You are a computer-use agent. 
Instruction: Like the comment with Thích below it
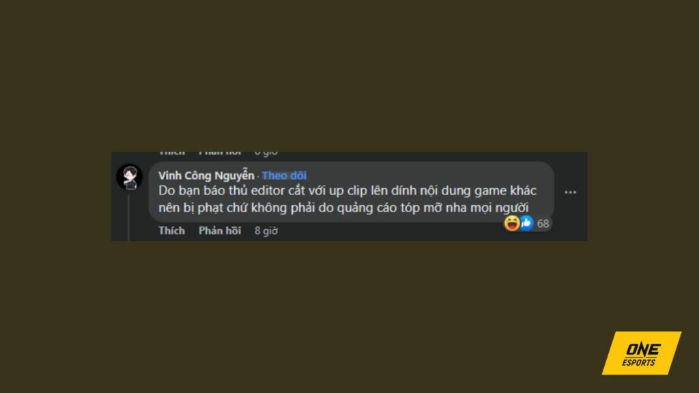pyautogui.click(x=171, y=231)
